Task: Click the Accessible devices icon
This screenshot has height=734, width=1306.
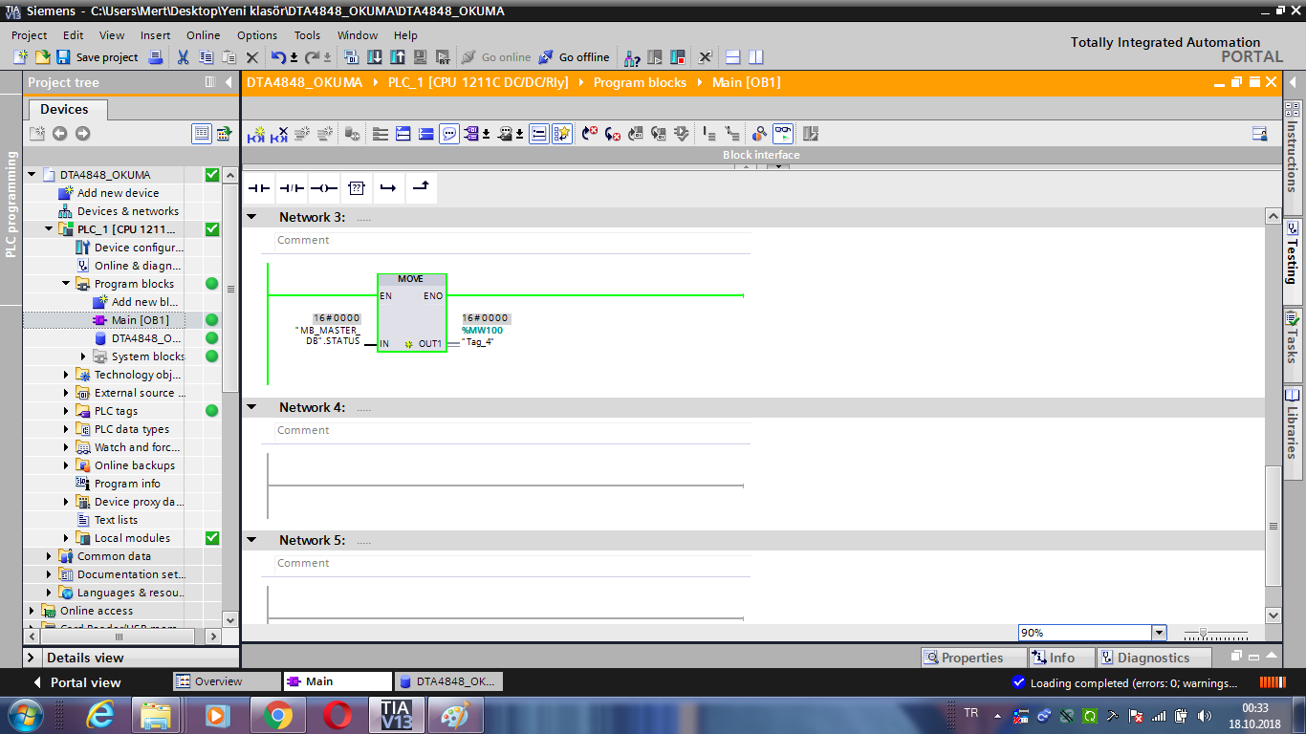Action: (632, 57)
